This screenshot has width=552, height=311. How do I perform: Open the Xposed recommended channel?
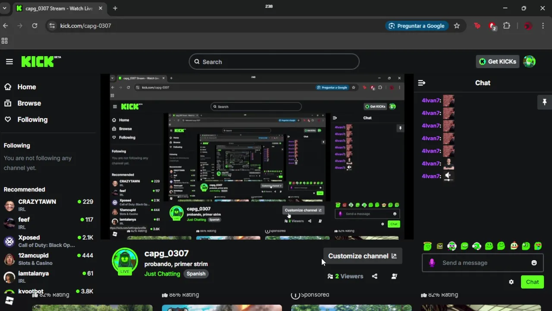[x=48, y=241]
